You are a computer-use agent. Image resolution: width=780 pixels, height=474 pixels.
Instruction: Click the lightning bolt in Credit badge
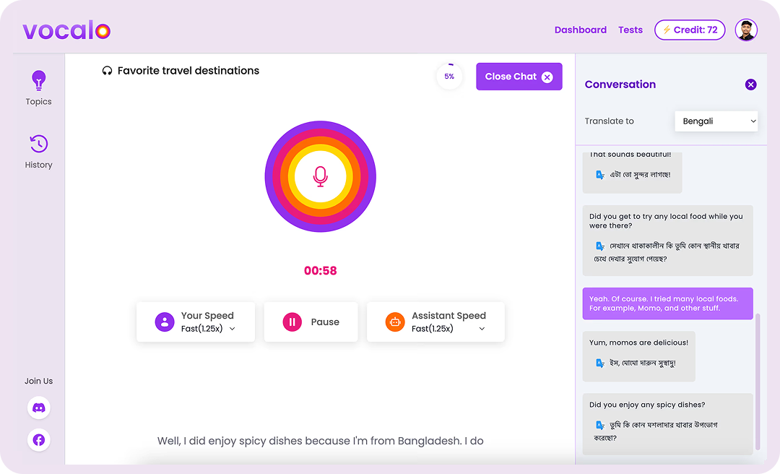pyautogui.click(x=667, y=30)
